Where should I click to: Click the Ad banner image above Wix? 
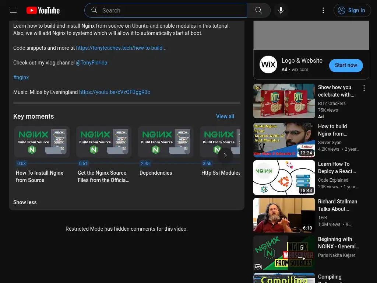[x=311, y=35]
